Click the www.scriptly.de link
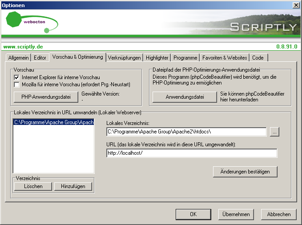The image size is (302, 225). pos(23,47)
